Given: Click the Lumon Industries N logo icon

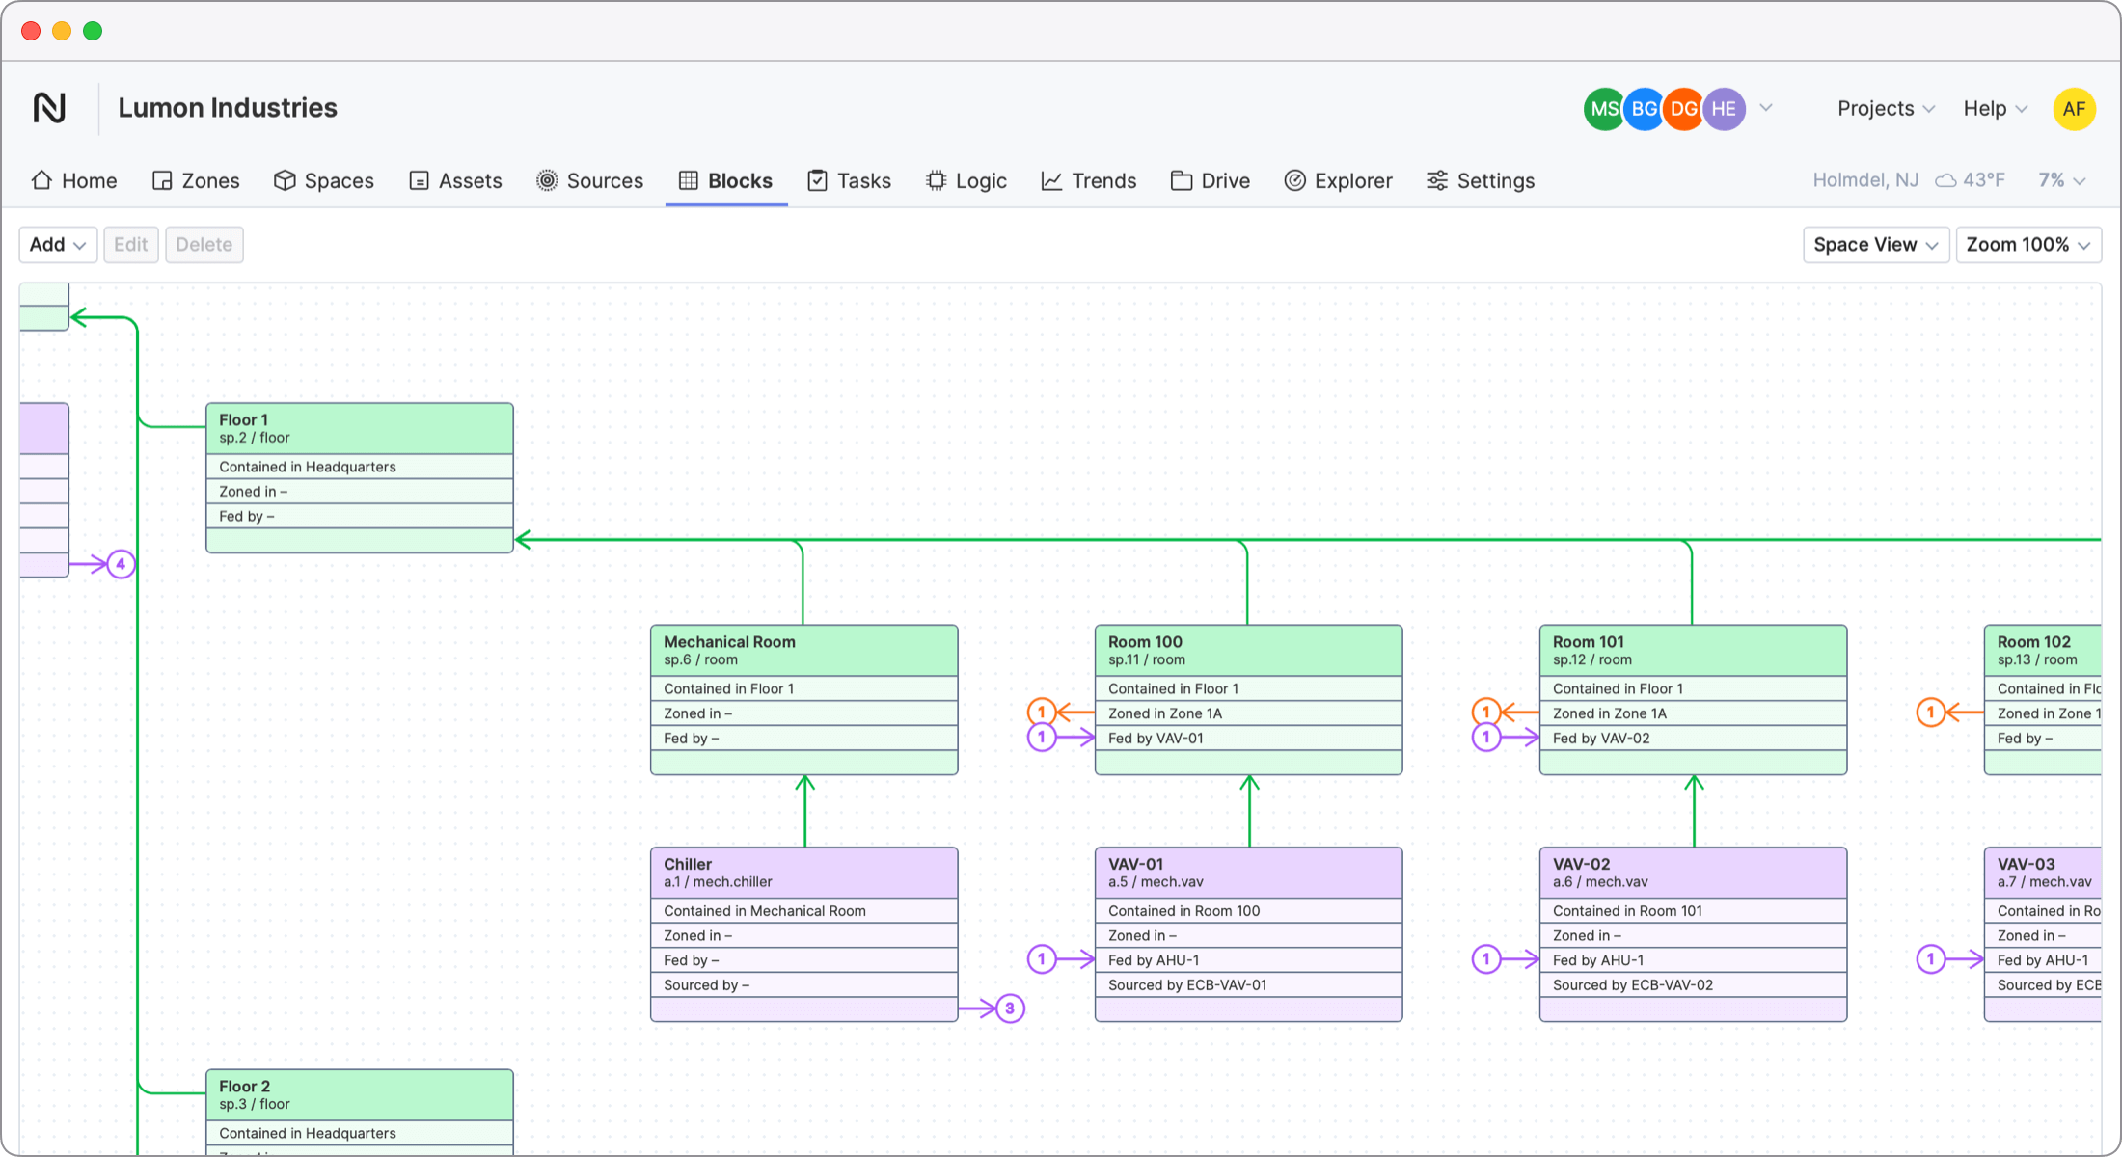Looking at the screenshot, I should [x=49, y=108].
